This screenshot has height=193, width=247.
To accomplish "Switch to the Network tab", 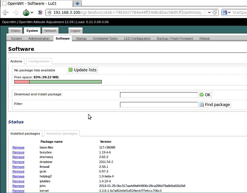I will 50,30.
